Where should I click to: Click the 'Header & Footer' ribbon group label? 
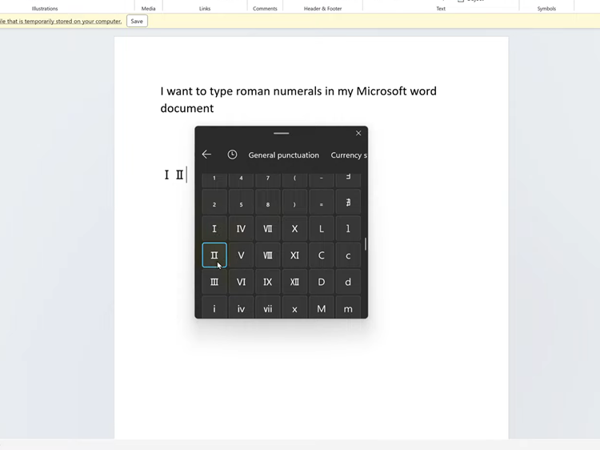(322, 9)
